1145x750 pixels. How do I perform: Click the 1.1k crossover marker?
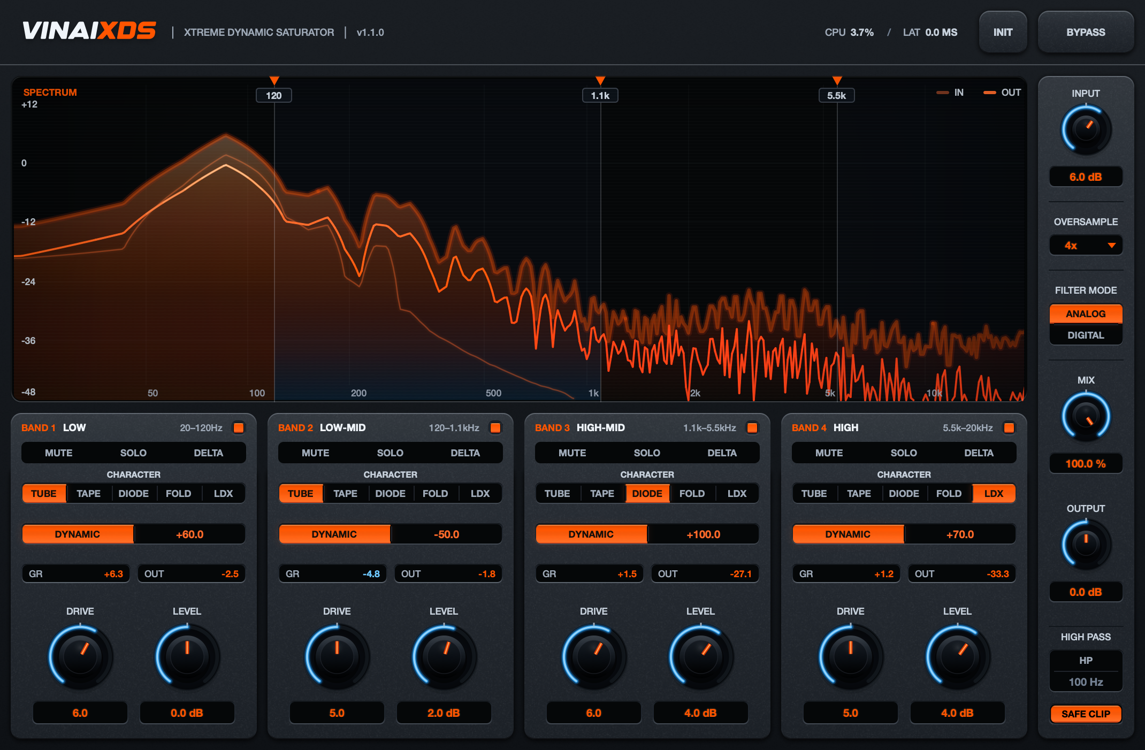click(600, 95)
